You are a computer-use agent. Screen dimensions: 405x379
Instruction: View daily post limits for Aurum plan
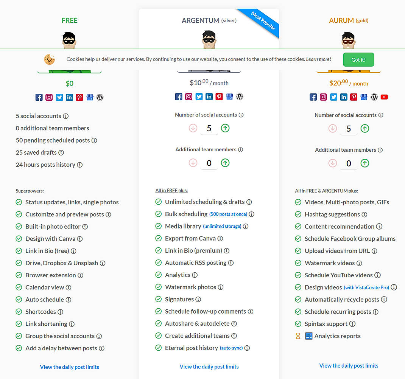point(349,365)
